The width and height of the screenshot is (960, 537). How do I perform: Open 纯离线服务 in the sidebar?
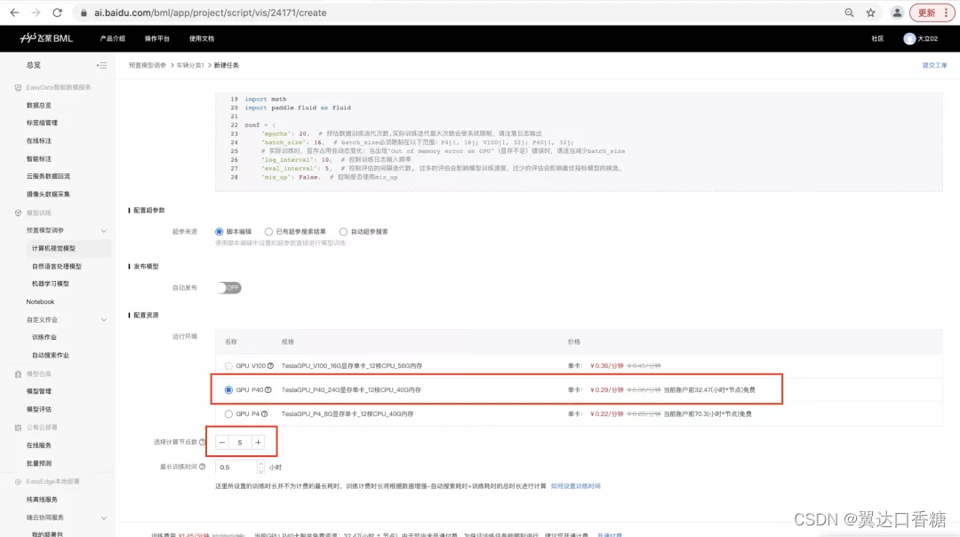click(42, 500)
